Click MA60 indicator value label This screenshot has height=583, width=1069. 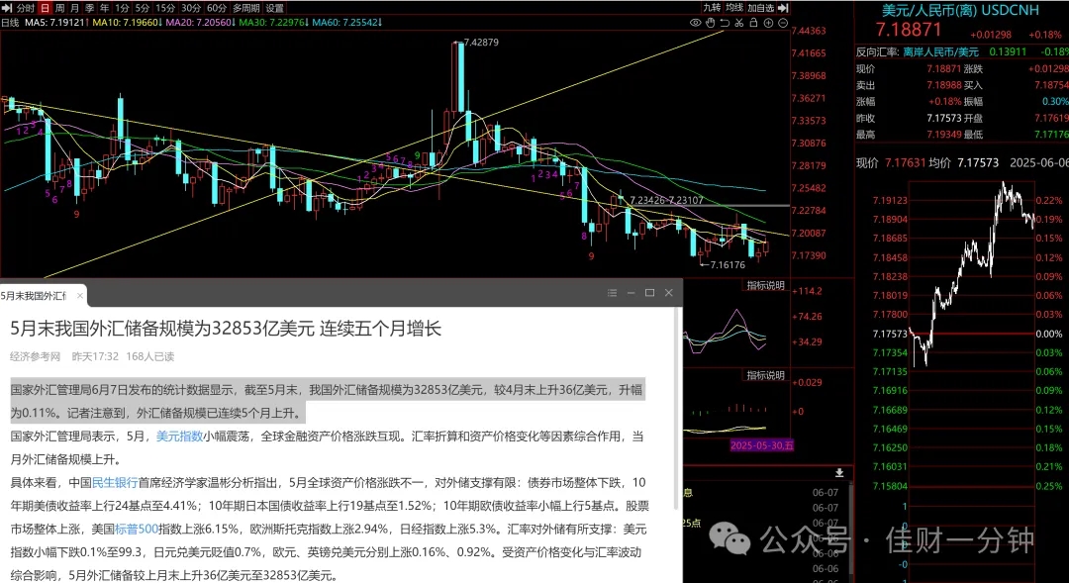(347, 23)
